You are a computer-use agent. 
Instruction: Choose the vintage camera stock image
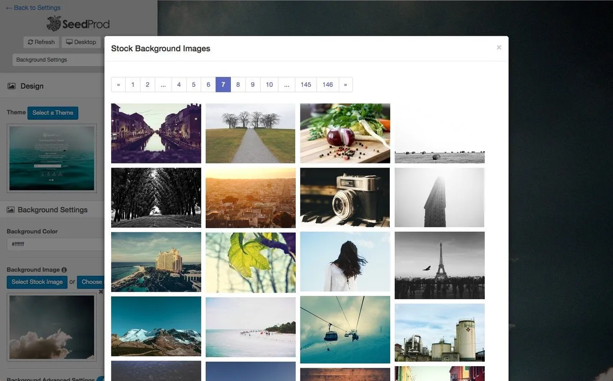tap(345, 198)
